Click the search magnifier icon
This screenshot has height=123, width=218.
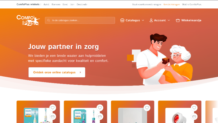49,20
